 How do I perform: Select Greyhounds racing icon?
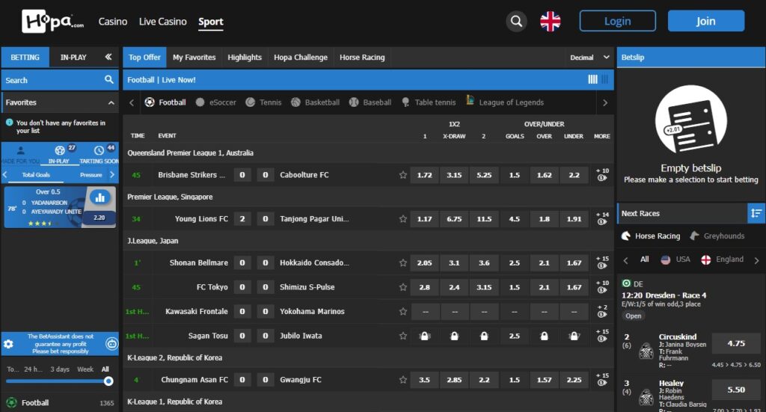point(717,236)
